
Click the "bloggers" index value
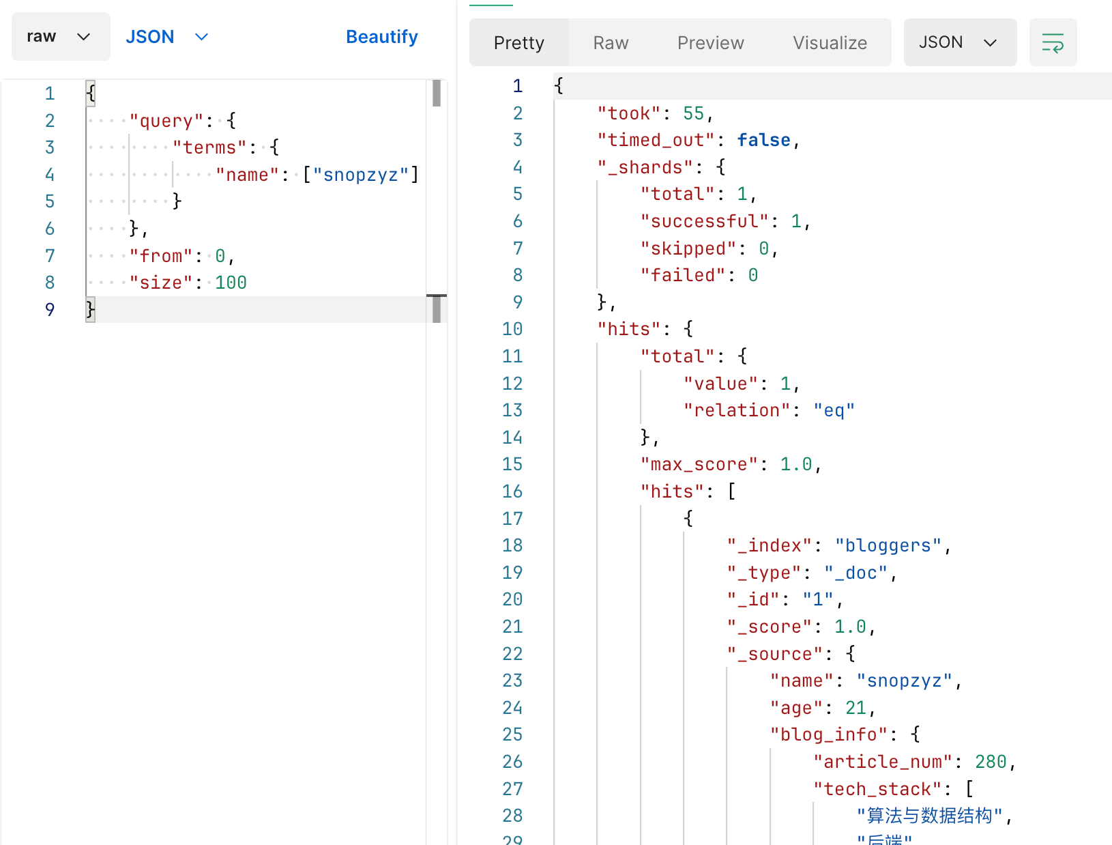coord(888,545)
